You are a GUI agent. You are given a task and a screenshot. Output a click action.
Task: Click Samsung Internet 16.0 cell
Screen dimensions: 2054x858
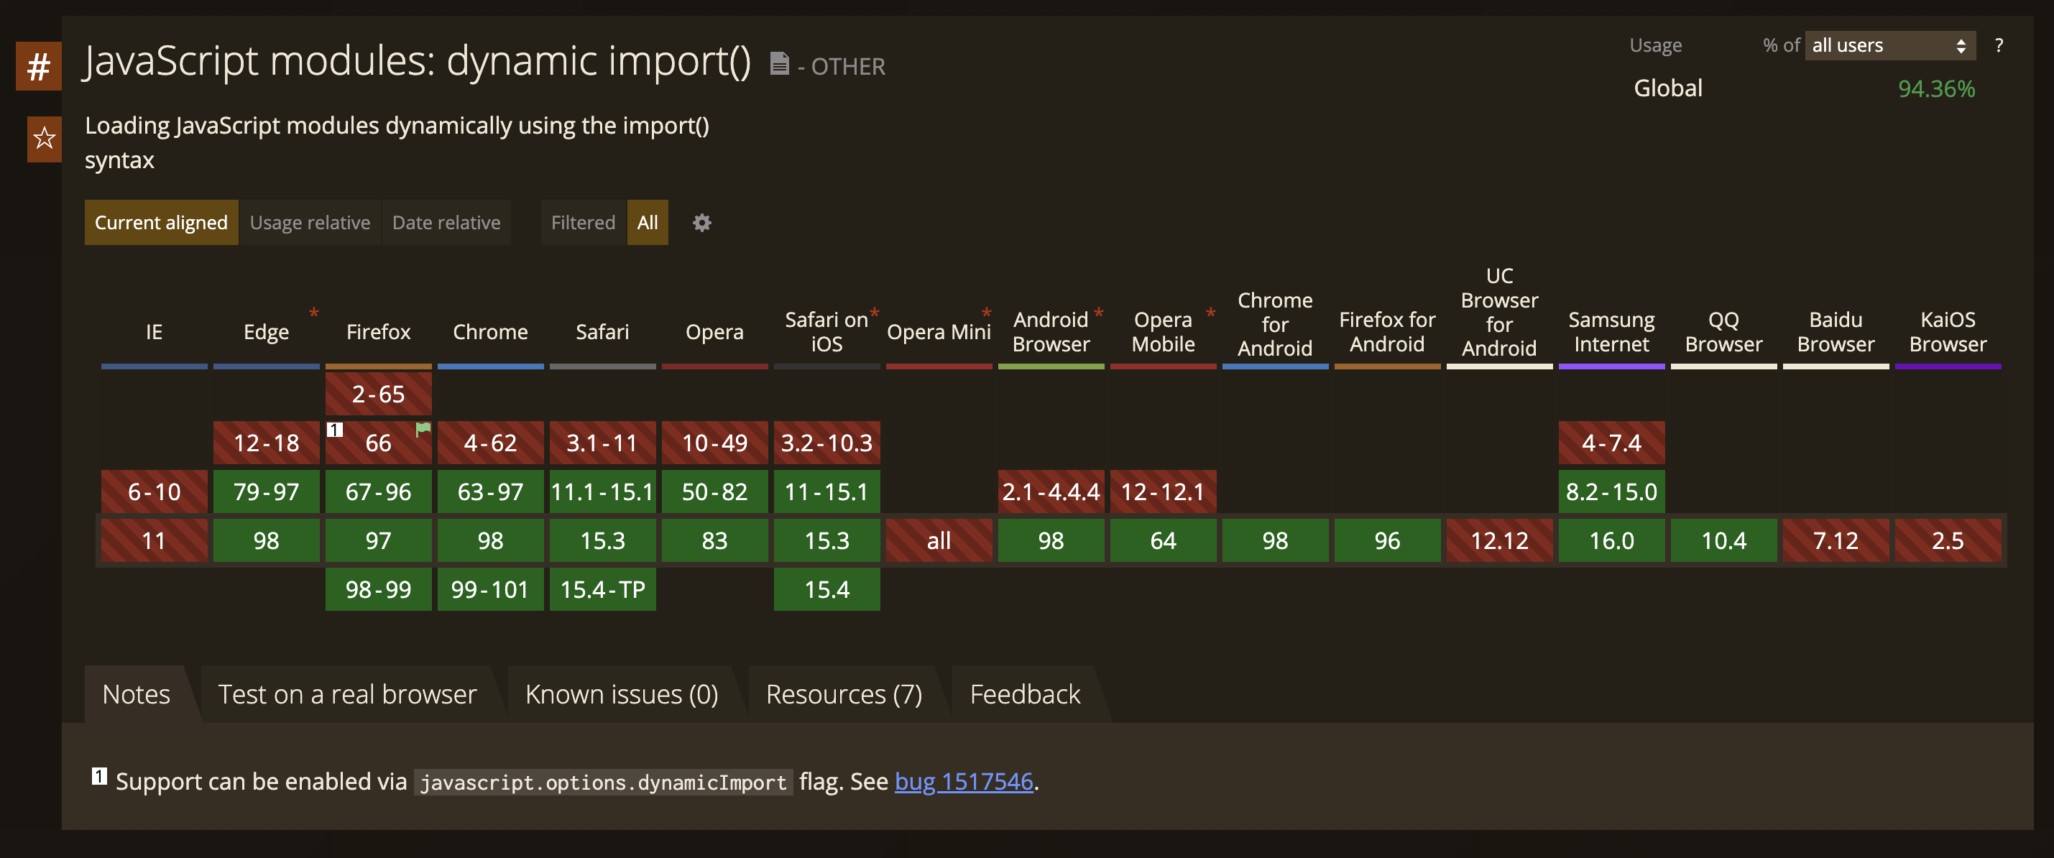tap(1611, 540)
